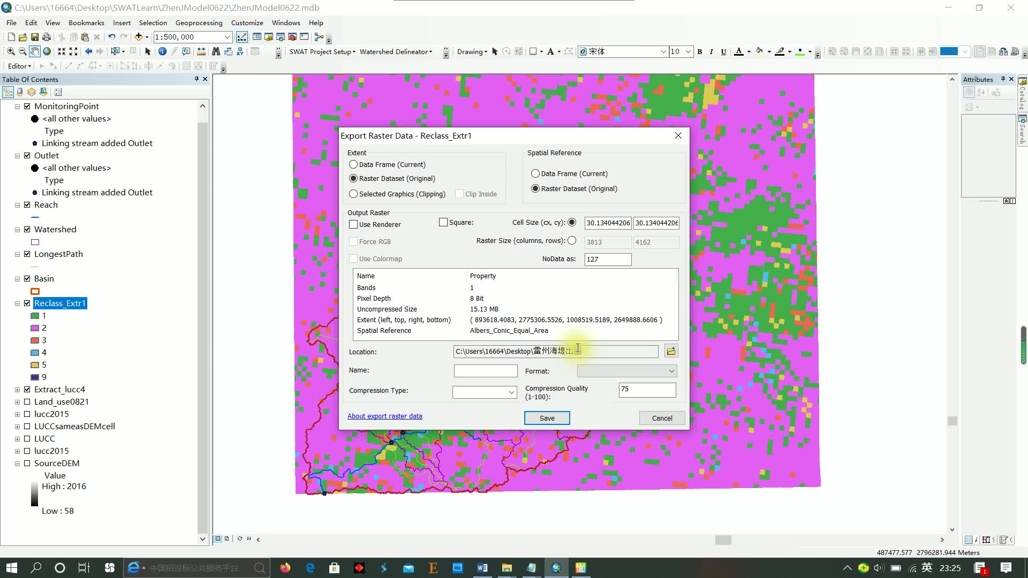Expand the Extract_lucc4 layer
1028x578 pixels.
tap(17, 390)
